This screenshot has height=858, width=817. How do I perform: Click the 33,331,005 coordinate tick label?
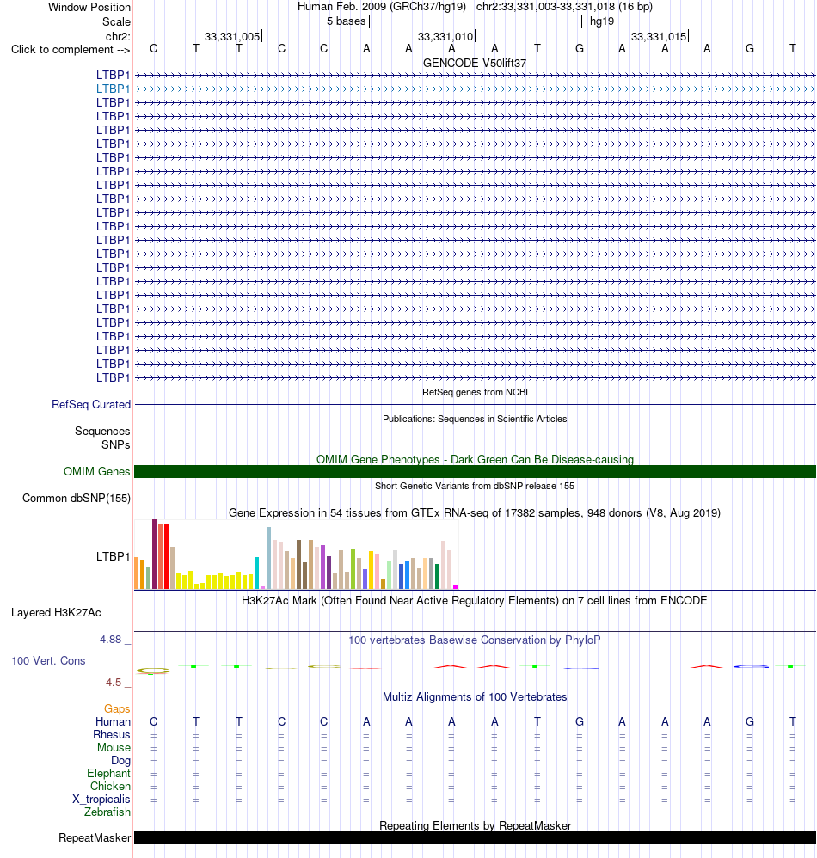click(x=232, y=36)
